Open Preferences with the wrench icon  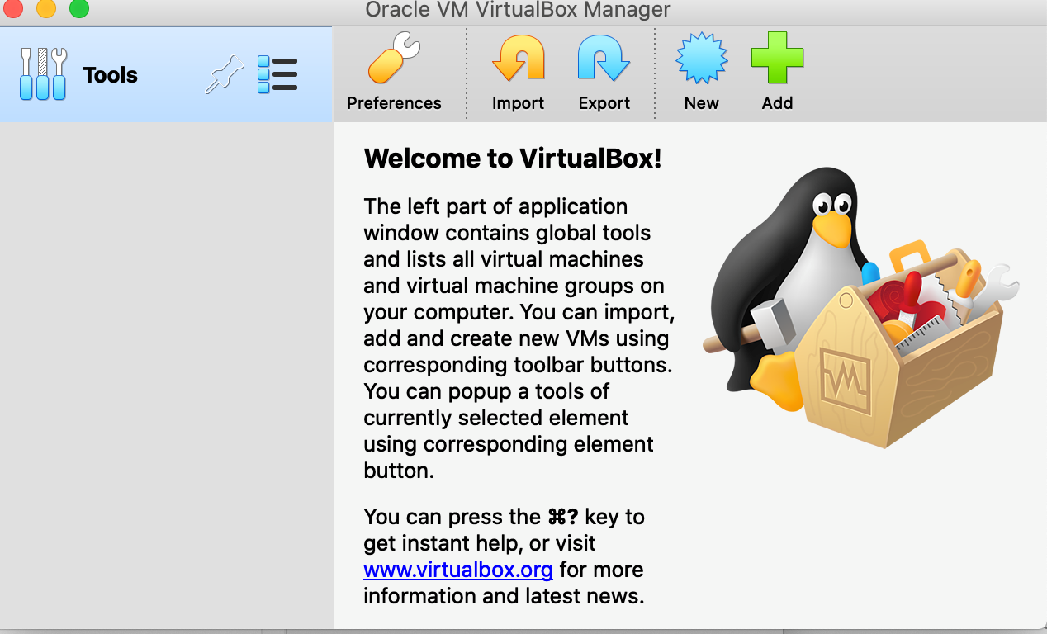point(394,59)
